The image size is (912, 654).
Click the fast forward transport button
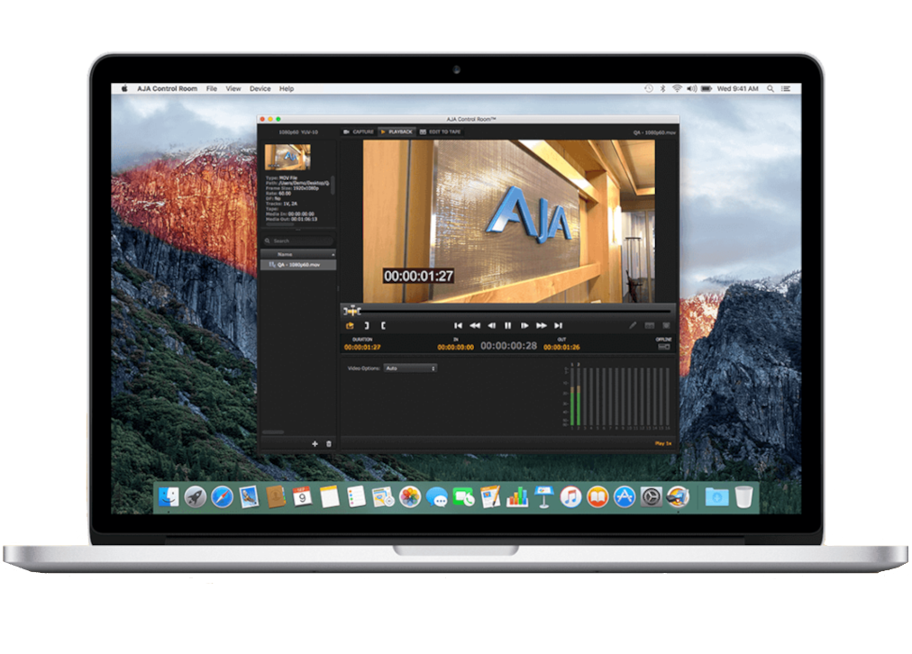click(x=542, y=325)
